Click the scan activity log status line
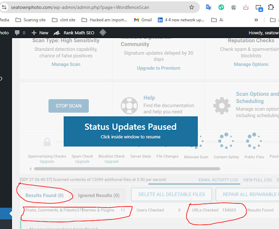 coord(93,179)
